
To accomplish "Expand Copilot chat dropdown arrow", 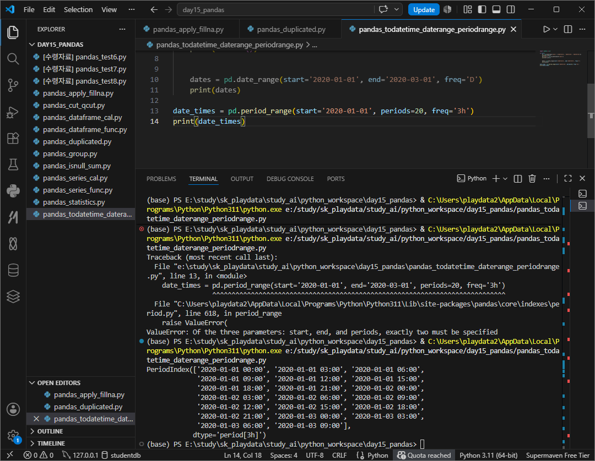I will (397, 9).
